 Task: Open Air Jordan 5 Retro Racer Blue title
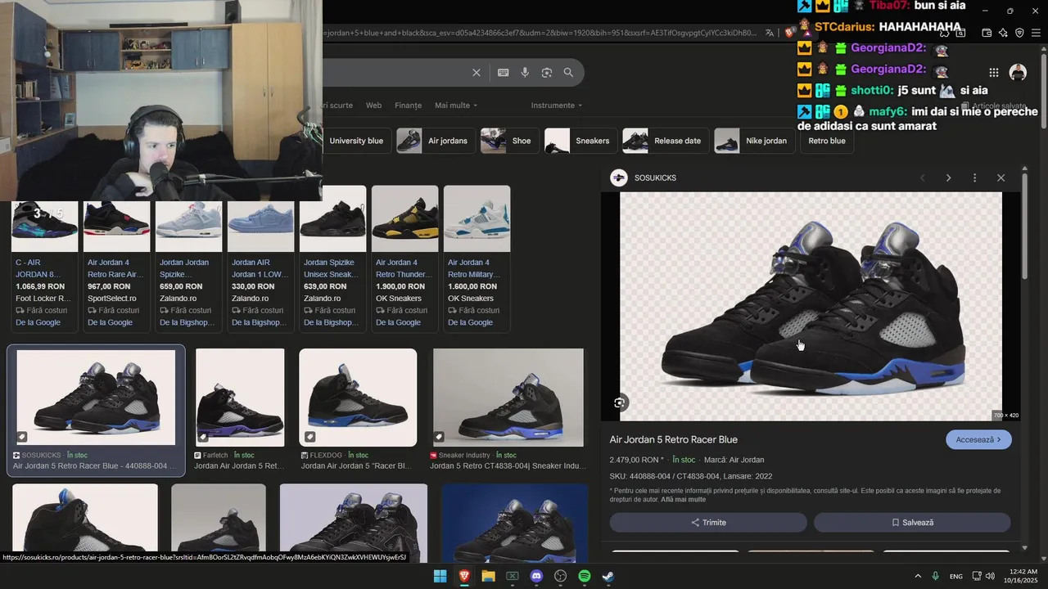pyautogui.click(x=673, y=439)
